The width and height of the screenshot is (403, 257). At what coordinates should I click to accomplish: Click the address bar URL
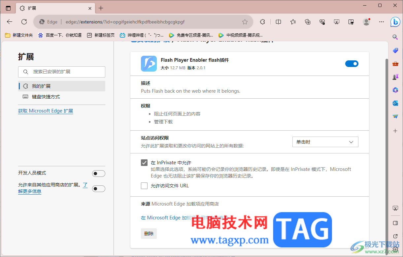coord(125,22)
